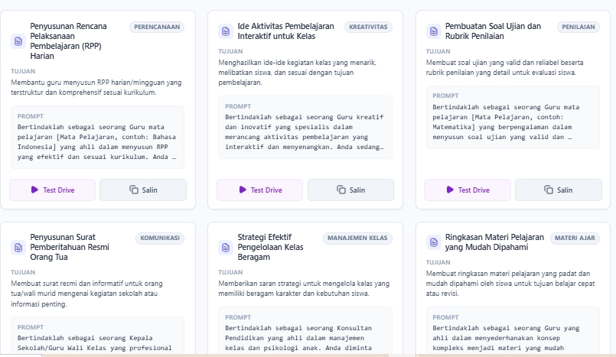This screenshot has height=357, width=616.
Task: Click document icon beside Ide Aktivitas Pembelajaran Interaktif
Action: tap(226, 31)
